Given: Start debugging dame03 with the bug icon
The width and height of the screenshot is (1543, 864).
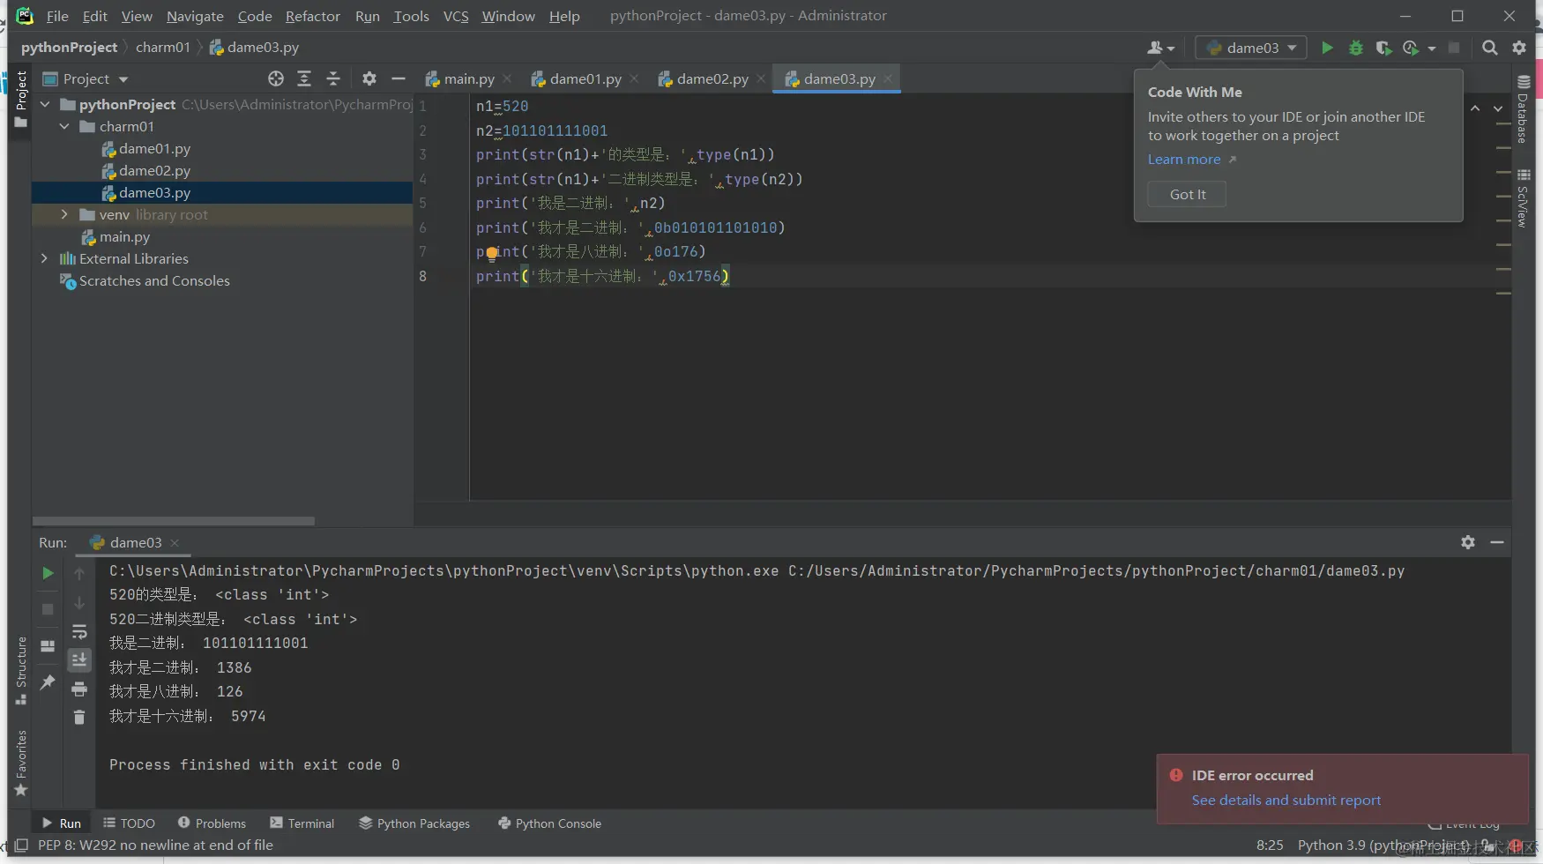Looking at the screenshot, I should [x=1356, y=48].
